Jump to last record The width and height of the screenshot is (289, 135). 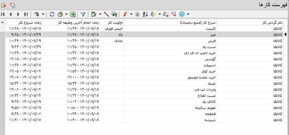pos(26,14)
